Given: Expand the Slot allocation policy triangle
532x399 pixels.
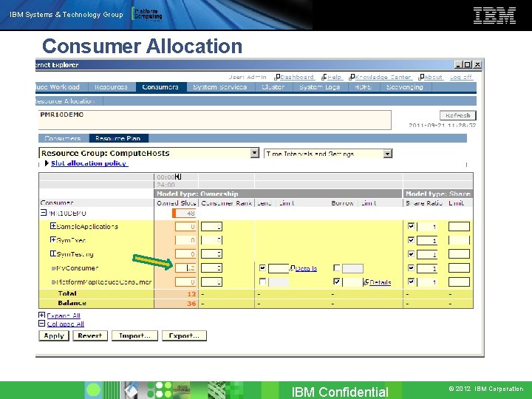Looking at the screenshot, I should tap(47, 163).
